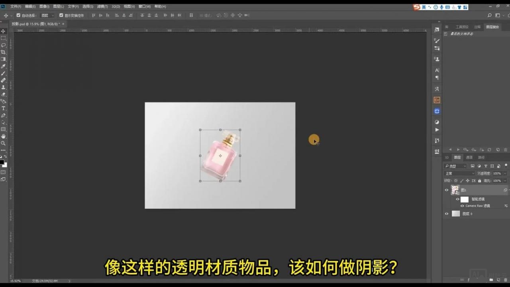Enable the 自动选择 checkbox

[18, 15]
